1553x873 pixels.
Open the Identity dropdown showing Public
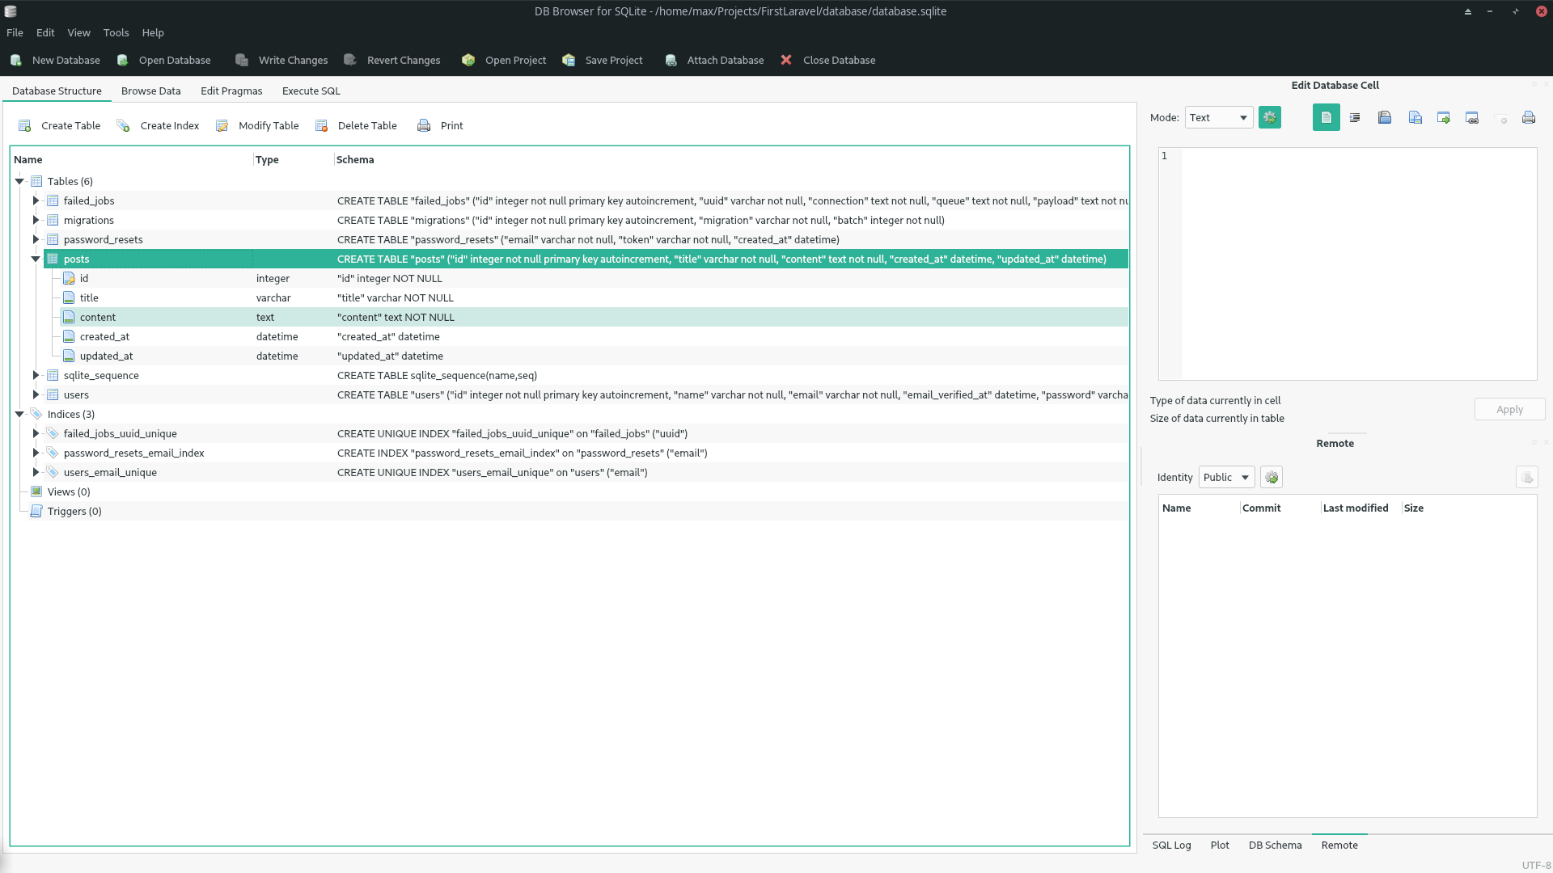coord(1225,477)
